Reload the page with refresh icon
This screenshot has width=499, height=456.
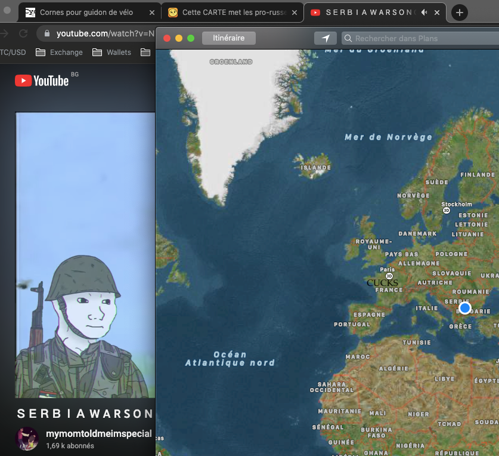click(x=23, y=33)
